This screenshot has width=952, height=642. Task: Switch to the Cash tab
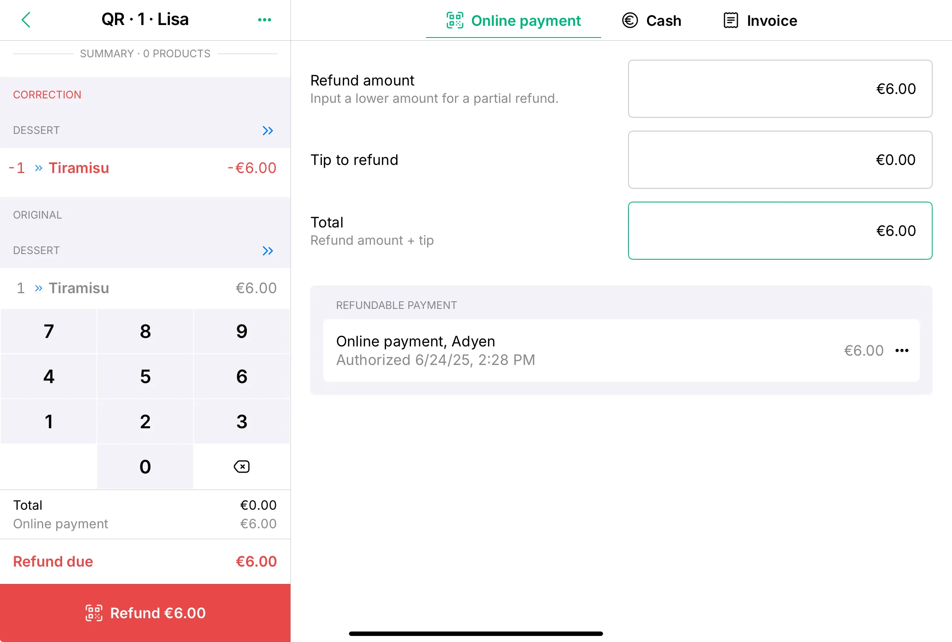click(x=663, y=20)
